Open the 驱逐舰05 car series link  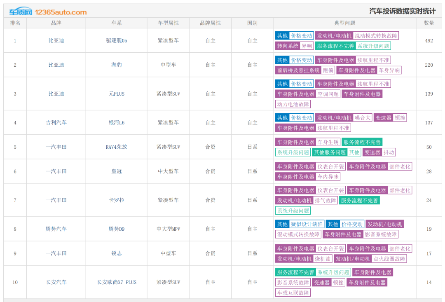coord(117,41)
